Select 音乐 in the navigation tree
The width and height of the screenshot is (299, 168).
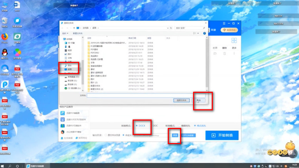click(68, 65)
